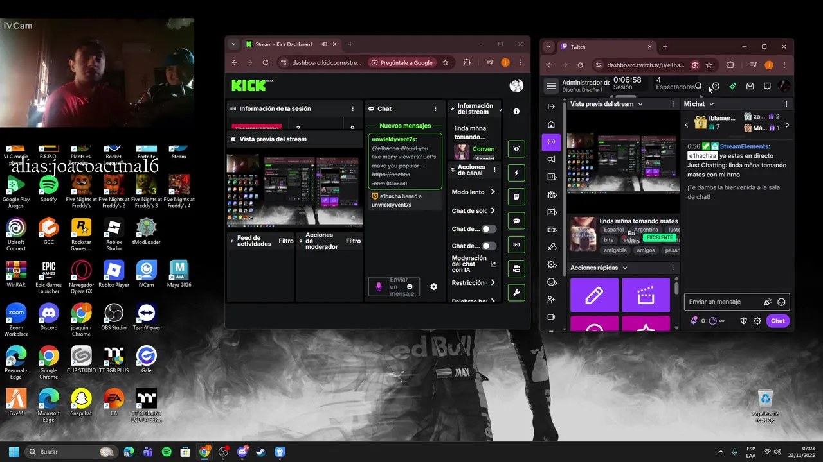Image resolution: width=823 pixels, height=462 pixels.
Task: Open Twitch hamburger menu
Action: [551, 86]
